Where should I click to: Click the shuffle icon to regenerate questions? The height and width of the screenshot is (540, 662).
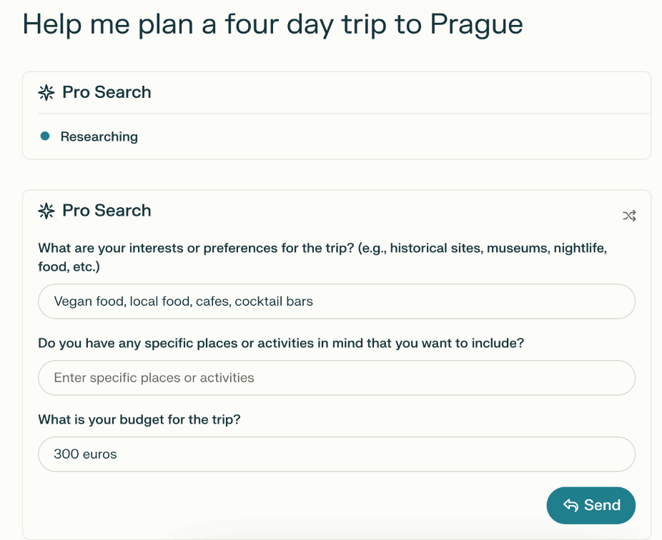tap(628, 215)
